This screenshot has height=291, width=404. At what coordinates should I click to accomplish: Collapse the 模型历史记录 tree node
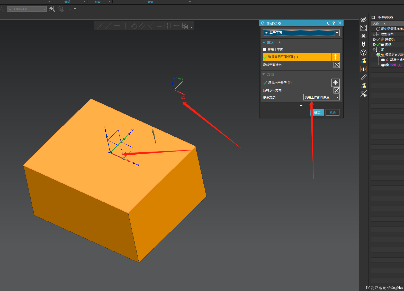374,55
